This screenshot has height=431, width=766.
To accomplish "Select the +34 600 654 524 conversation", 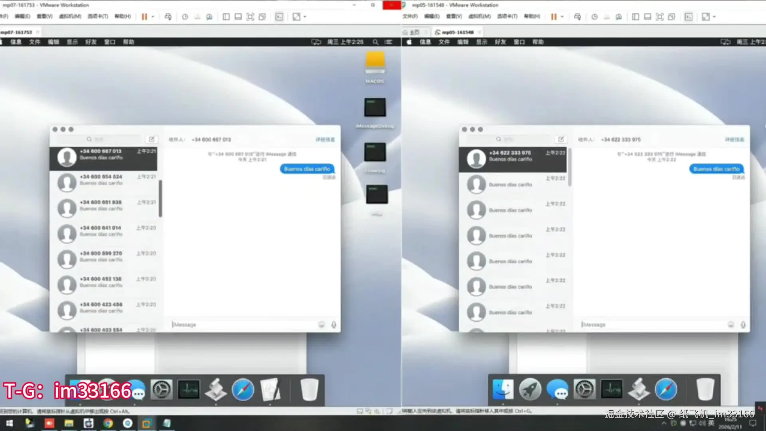I will pyautogui.click(x=104, y=180).
